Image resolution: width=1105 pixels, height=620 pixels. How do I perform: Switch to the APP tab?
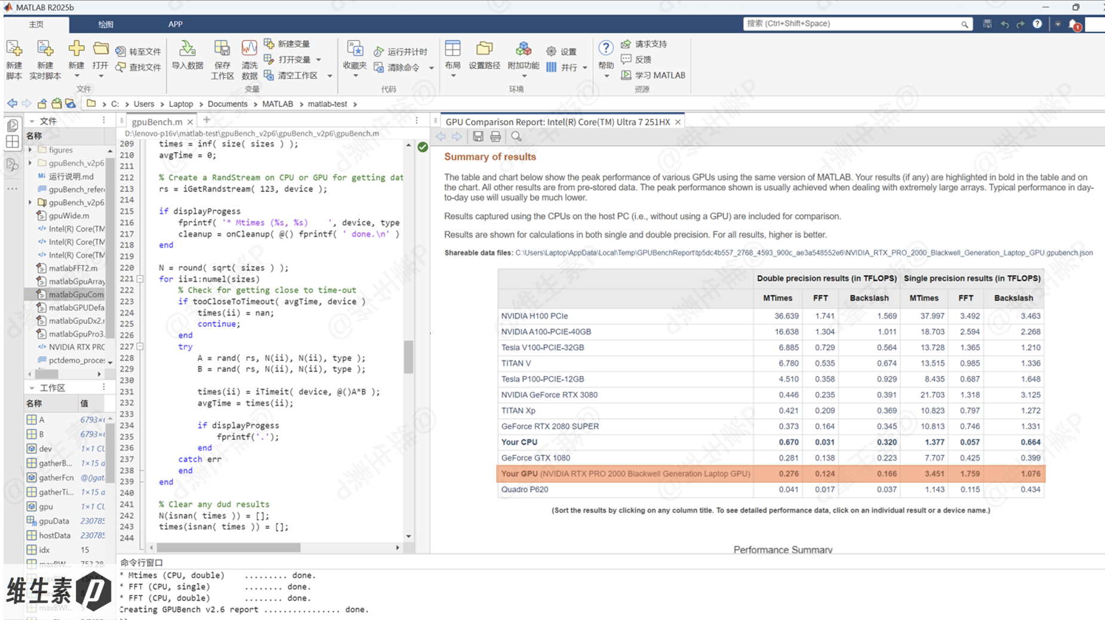(175, 24)
